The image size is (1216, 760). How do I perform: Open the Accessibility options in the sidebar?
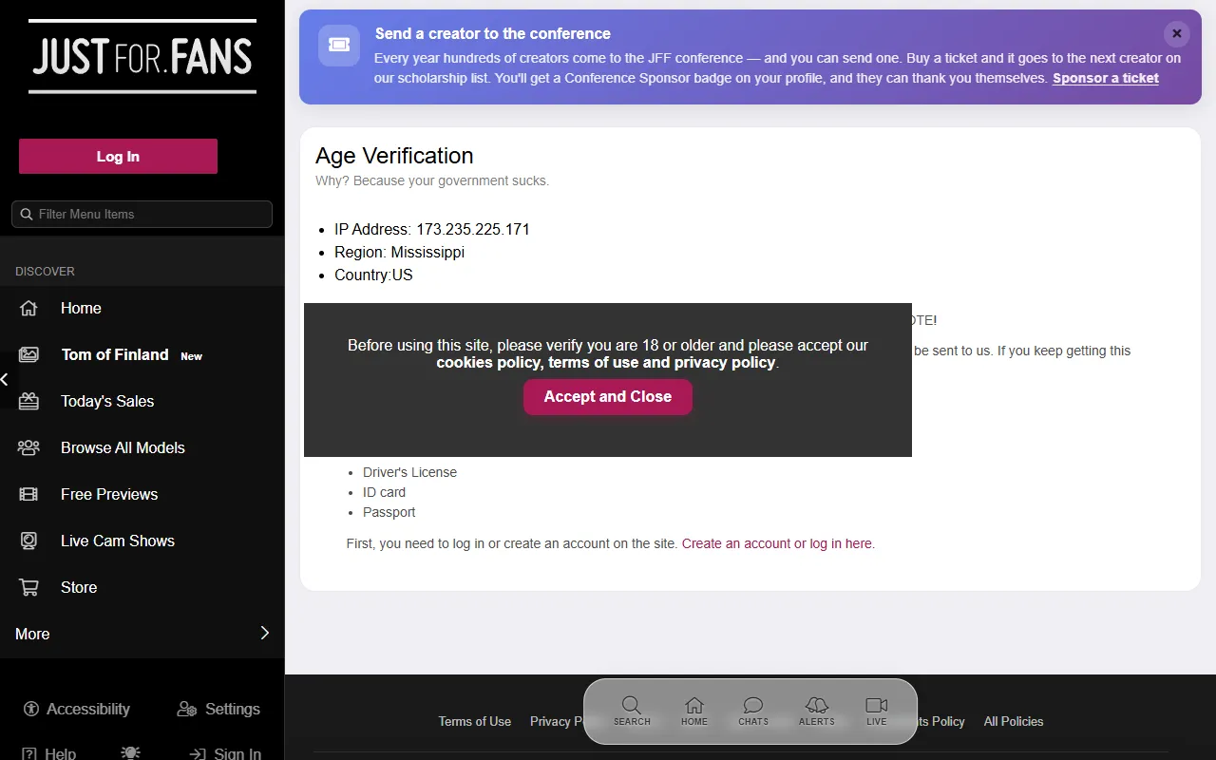pos(77,709)
